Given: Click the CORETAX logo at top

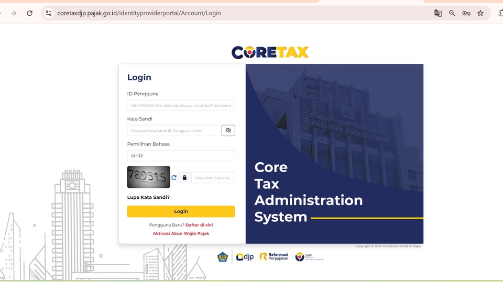Looking at the screenshot, I should (270, 52).
